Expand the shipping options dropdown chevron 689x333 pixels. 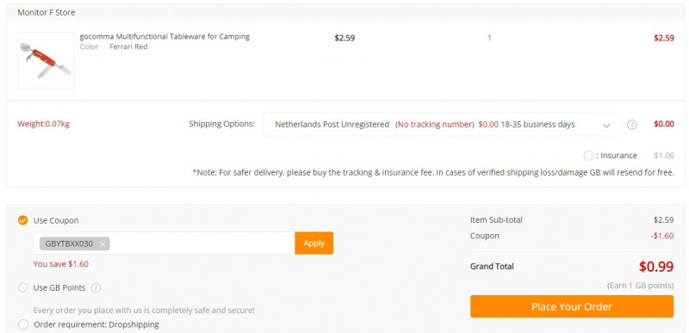pos(606,125)
